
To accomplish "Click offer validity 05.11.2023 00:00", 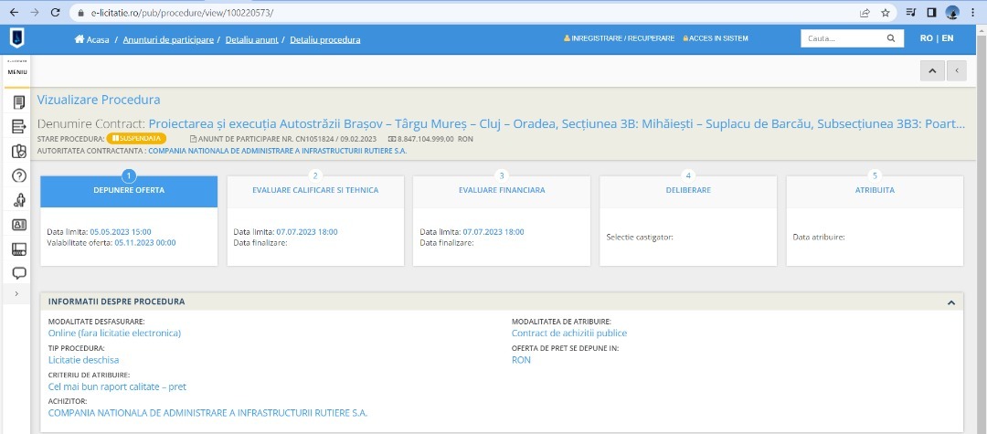I will pyautogui.click(x=144, y=242).
